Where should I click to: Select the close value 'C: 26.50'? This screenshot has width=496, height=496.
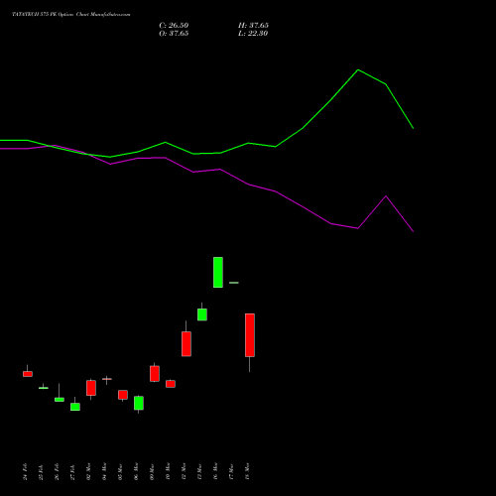click(174, 26)
